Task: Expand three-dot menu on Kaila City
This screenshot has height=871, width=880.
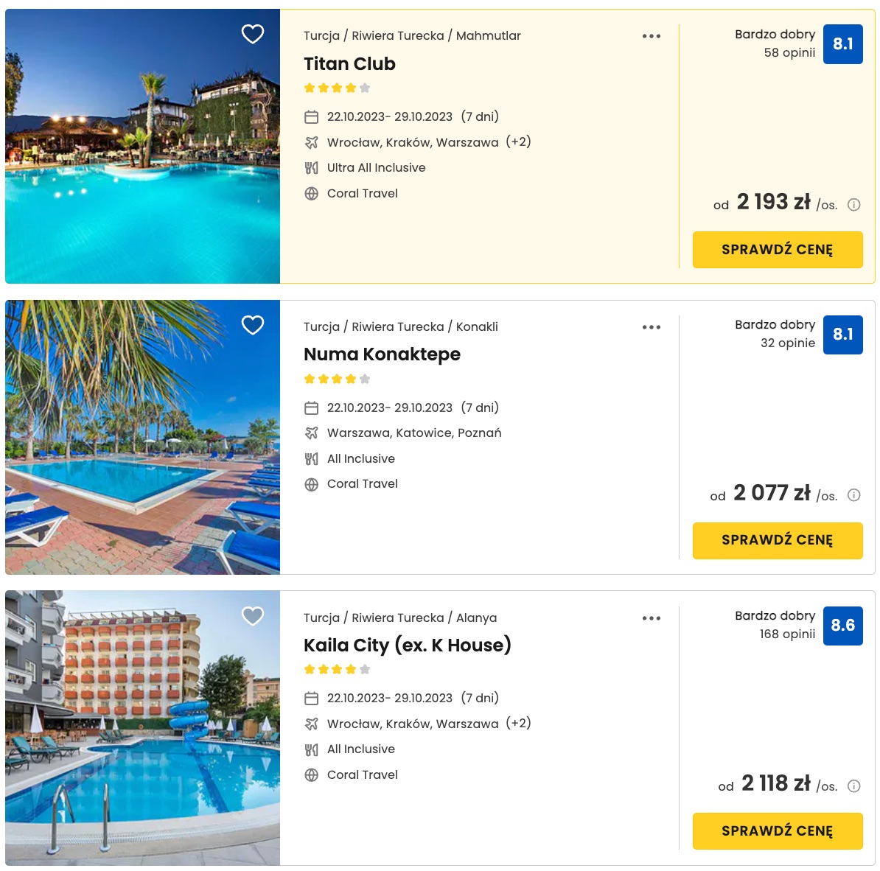Action: tap(651, 618)
